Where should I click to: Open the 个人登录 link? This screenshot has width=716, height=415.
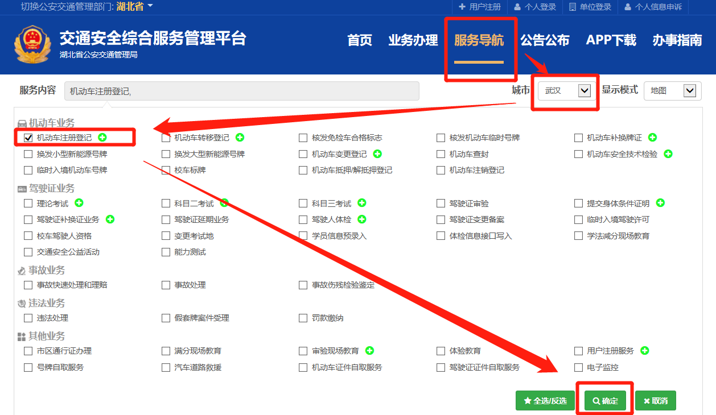[535, 7]
